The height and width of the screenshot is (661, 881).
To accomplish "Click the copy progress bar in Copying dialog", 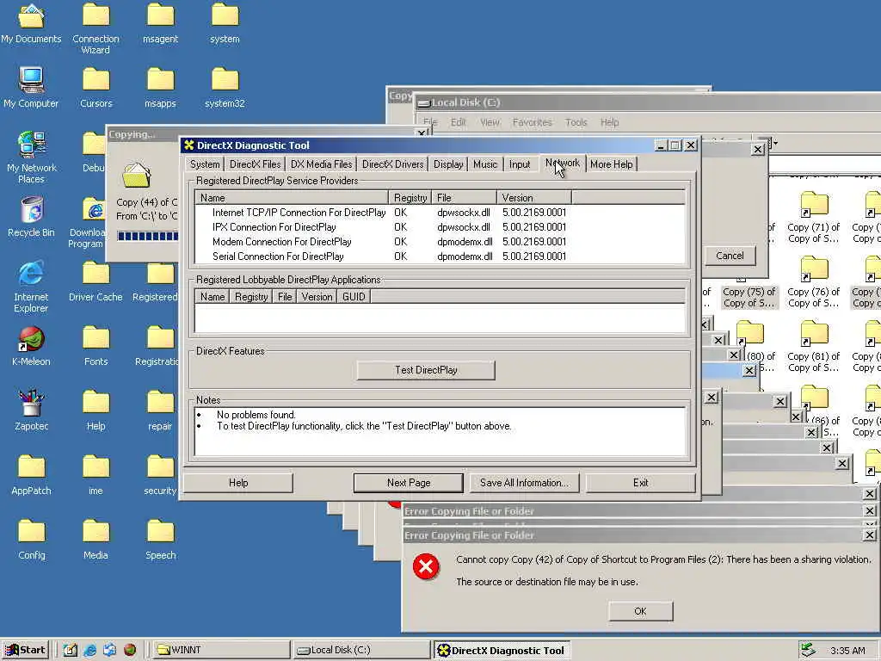I will coord(148,236).
